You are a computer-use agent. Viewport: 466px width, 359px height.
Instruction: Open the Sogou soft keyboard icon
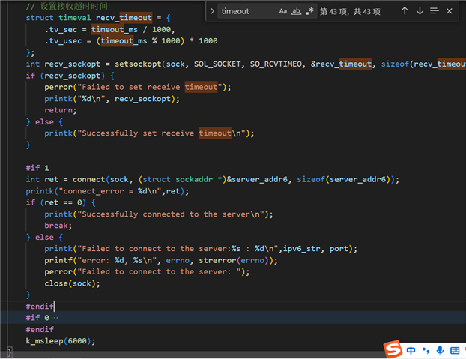pos(454,350)
